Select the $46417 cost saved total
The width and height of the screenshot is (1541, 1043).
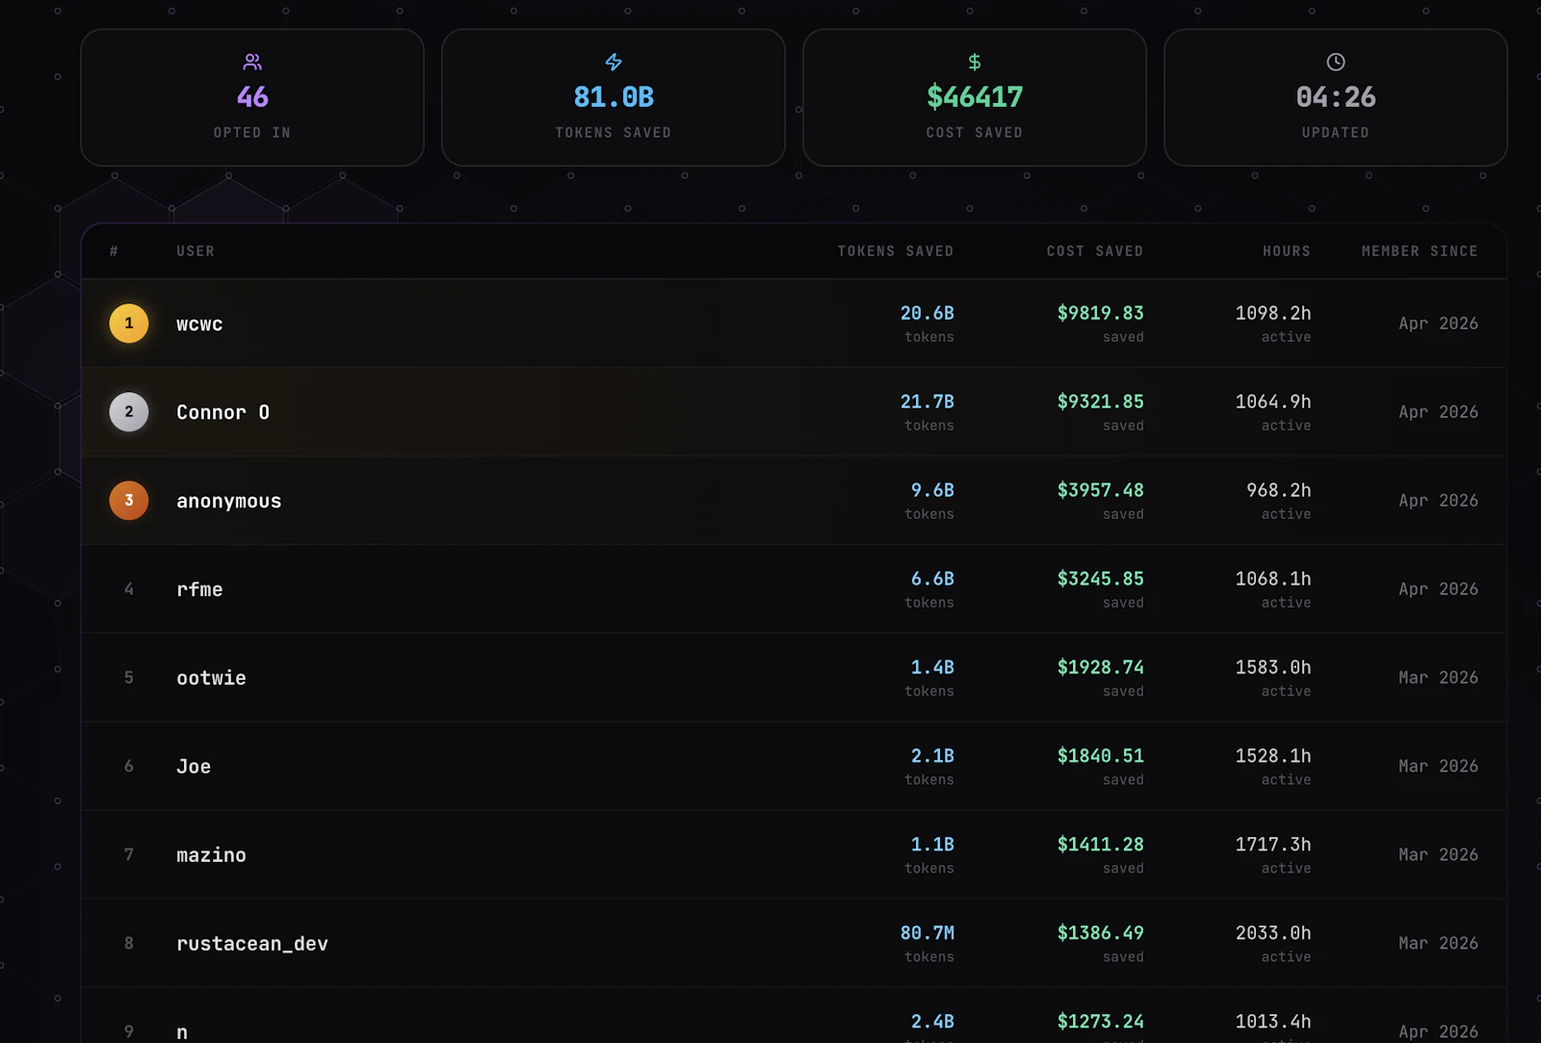975,97
